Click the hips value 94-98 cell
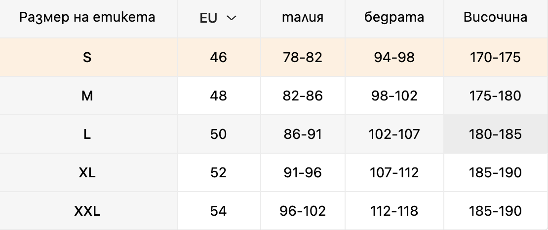This screenshot has width=548, height=230. coord(394,57)
